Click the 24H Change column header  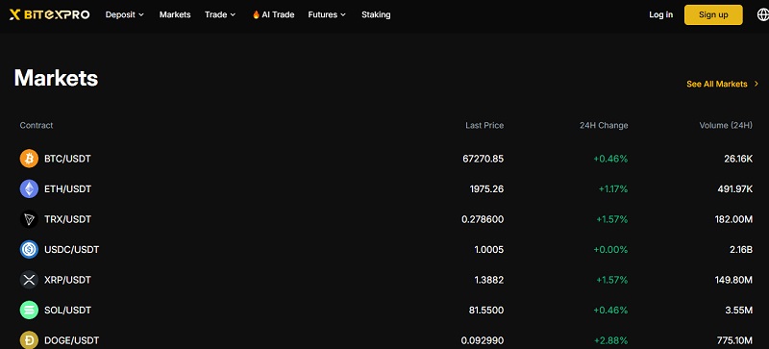604,125
